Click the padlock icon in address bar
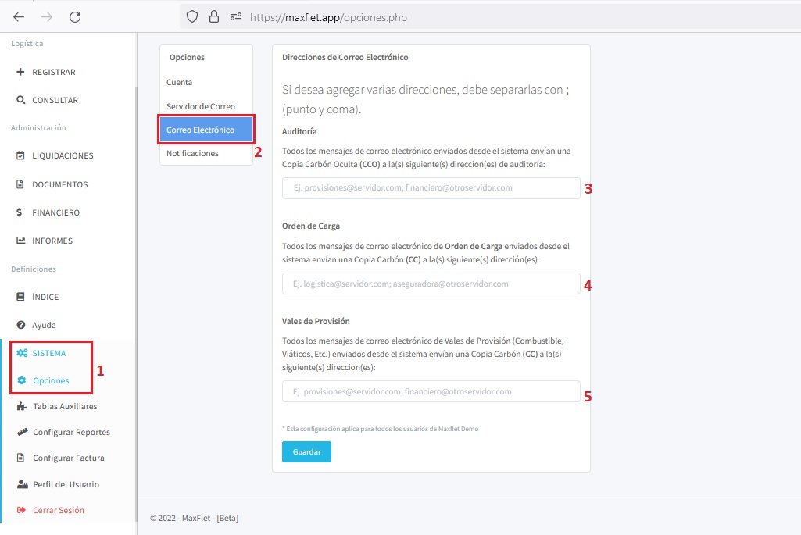801x535 pixels. point(213,16)
